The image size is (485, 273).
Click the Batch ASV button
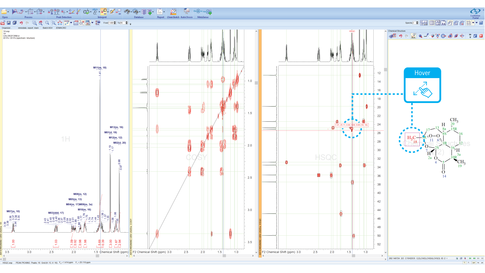click(47, 28)
